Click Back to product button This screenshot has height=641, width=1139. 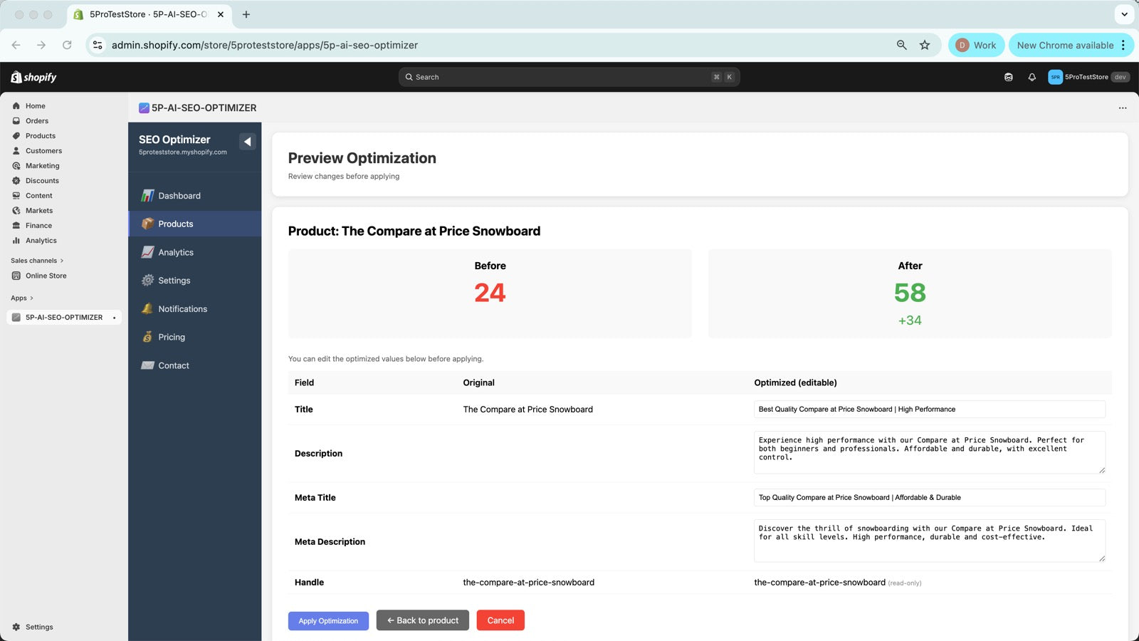423,620
